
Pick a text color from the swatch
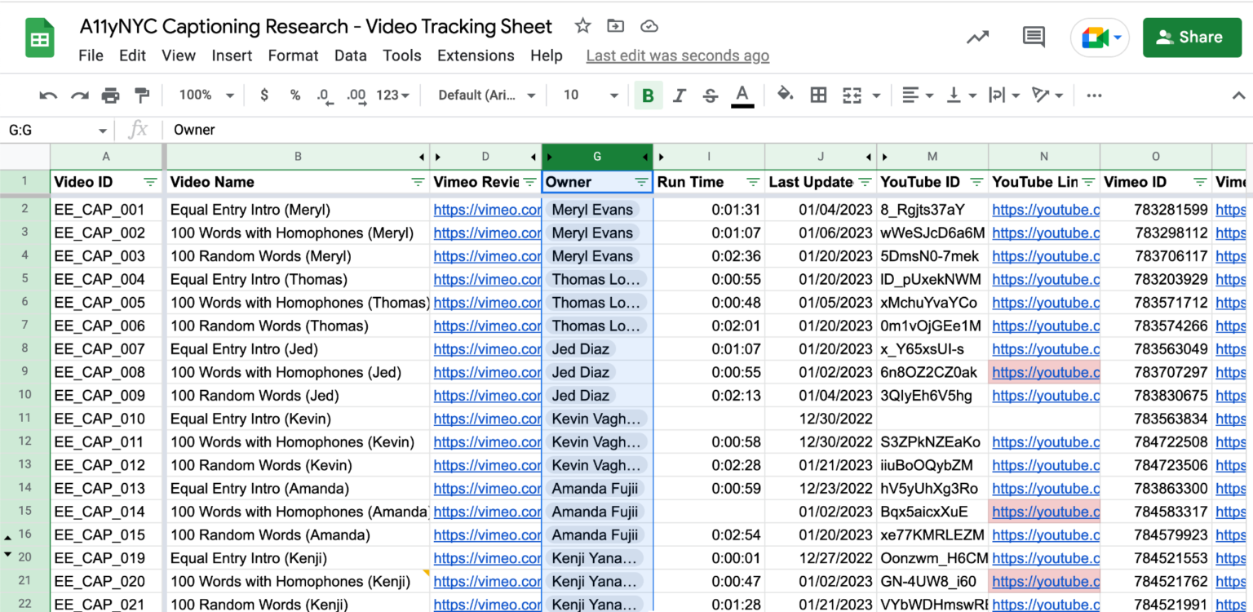[x=742, y=95]
